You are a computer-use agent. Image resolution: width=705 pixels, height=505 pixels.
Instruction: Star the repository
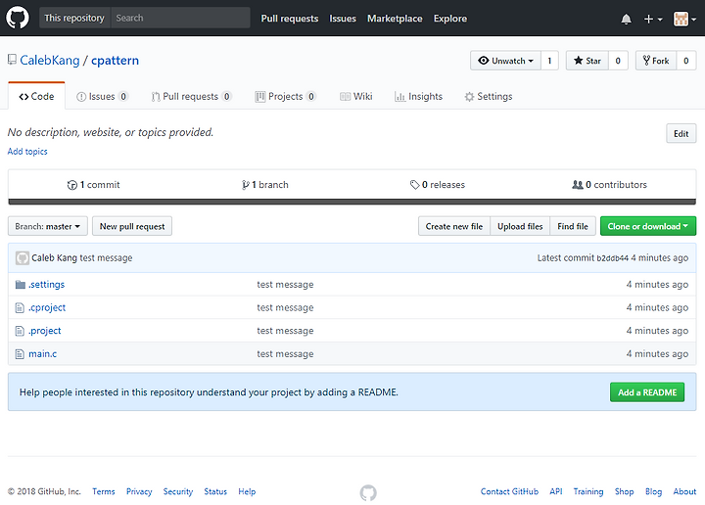(587, 61)
